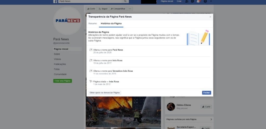The height and width of the screenshot is (129, 266).
Task: Close the Transparência da Página dialog
Action: coord(210,17)
